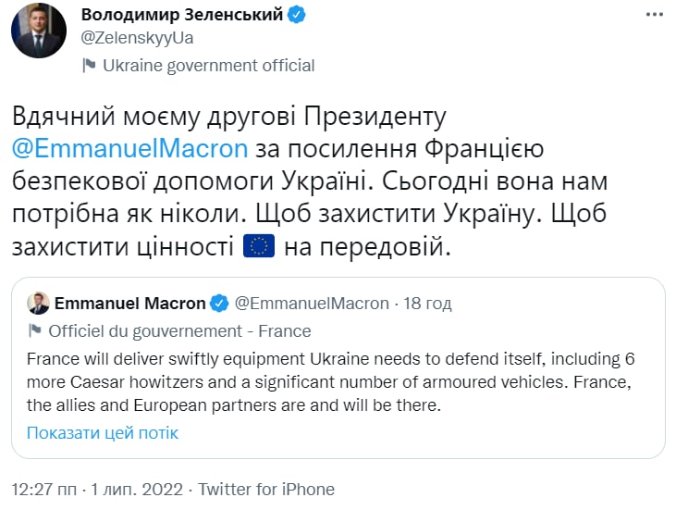Open the gray @EmmanuelMacron handle in the quote
The width and height of the screenshot is (676, 510).
(313, 304)
